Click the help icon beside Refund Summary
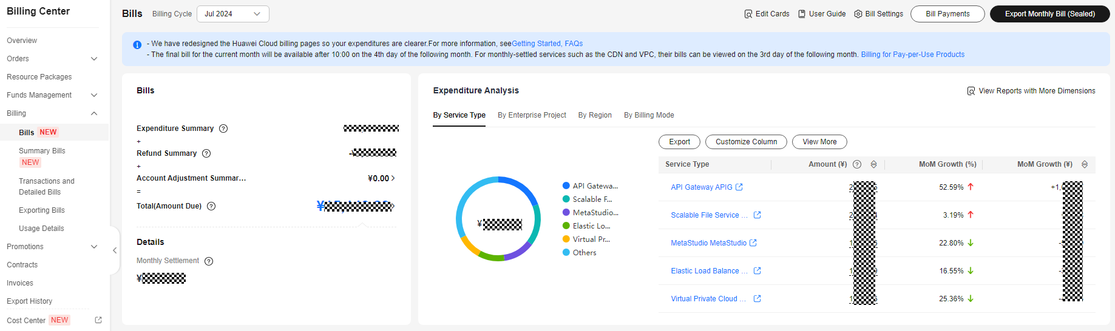 tap(206, 153)
